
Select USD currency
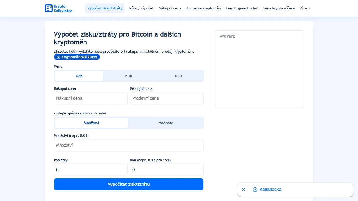178,76
